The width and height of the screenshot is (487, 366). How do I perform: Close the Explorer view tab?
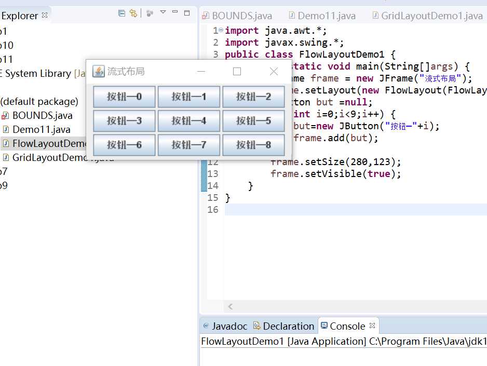[x=45, y=15]
